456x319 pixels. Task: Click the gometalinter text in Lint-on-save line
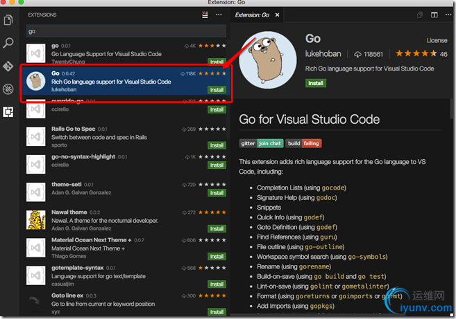[x=364, y=286]
